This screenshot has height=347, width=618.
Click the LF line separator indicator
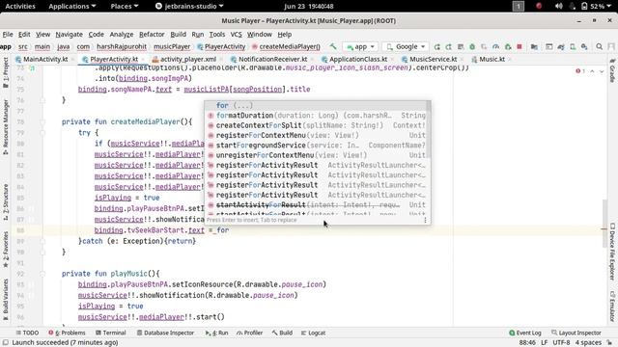(x=545, y=343)
